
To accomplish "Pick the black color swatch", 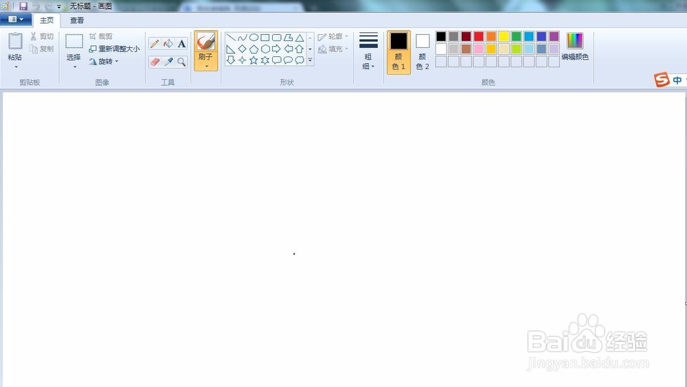I will (x=441, y=36).
